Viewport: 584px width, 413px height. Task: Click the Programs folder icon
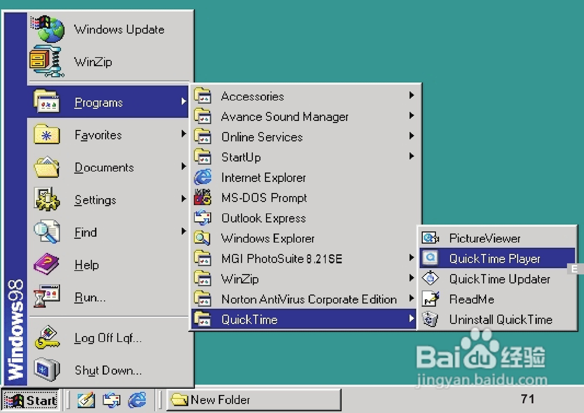(x=46, y=101)
